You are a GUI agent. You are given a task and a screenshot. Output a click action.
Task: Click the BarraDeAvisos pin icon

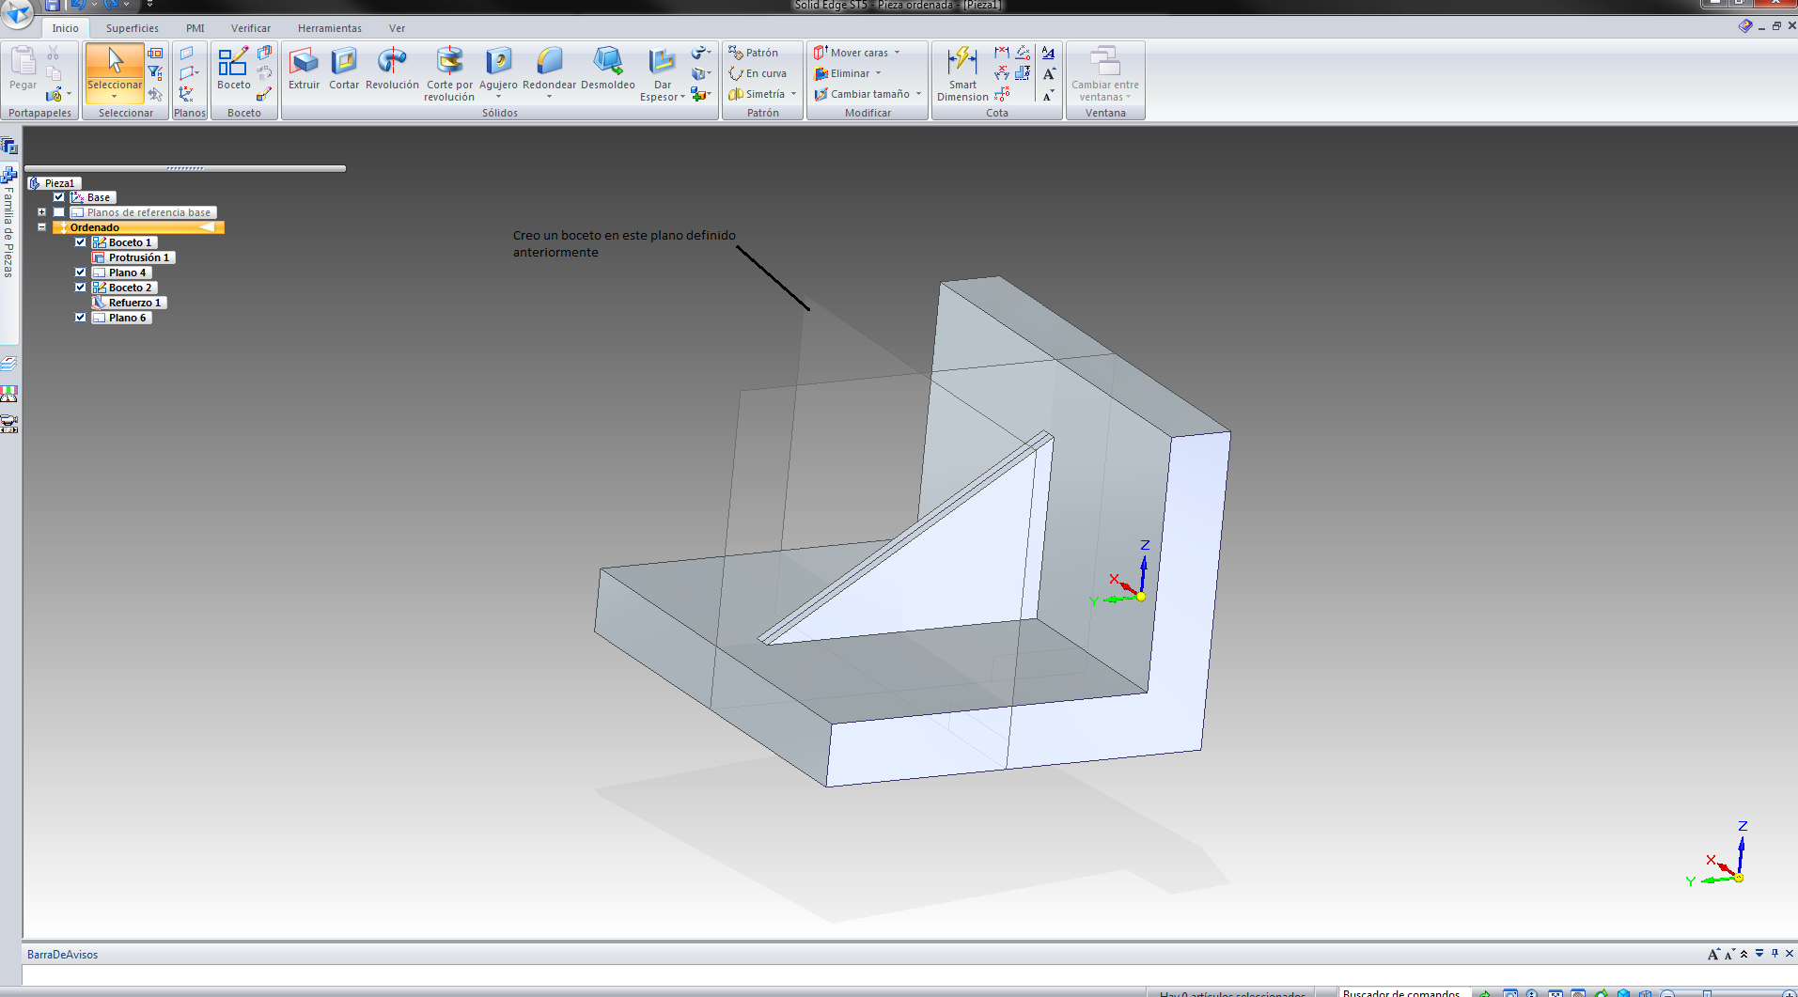click(1775, 953)
